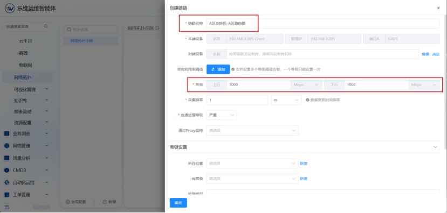447x213 pixels.
Task: Click the 清空 link beside 对端设备
Action: point(436,54)
